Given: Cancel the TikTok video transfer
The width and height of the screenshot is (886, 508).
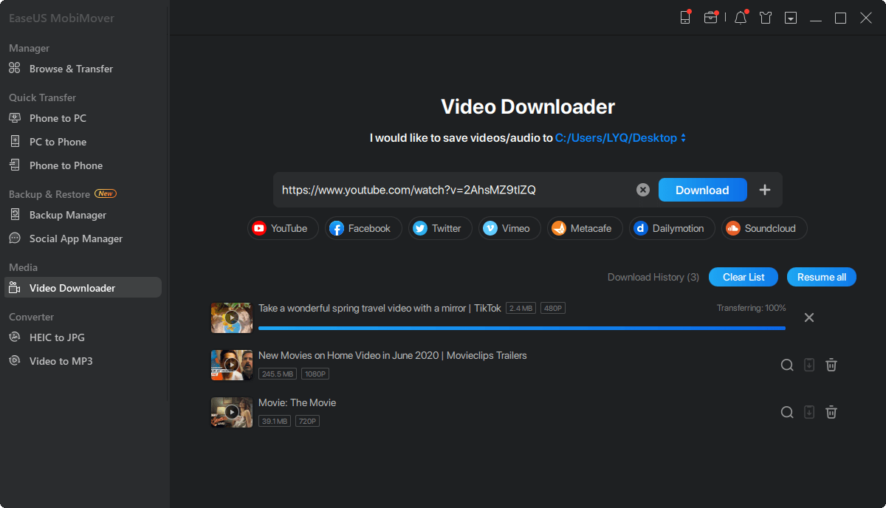Looking at the screenshot, I should [x=809, y=317].
